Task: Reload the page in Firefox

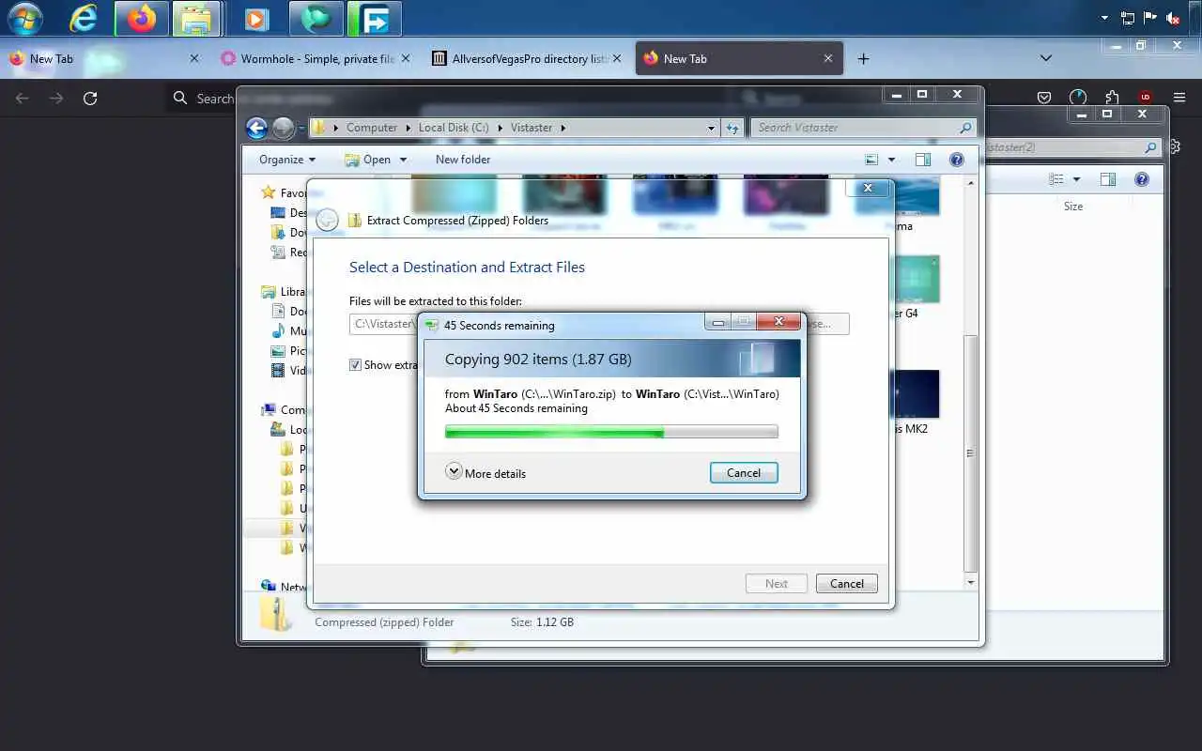Action: coord(90,98)
